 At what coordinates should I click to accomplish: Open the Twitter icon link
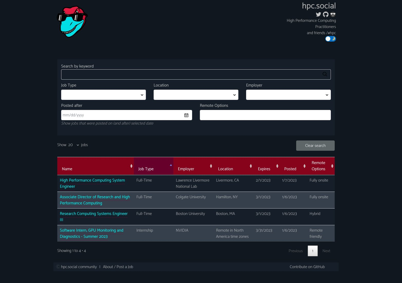point(318,14)
